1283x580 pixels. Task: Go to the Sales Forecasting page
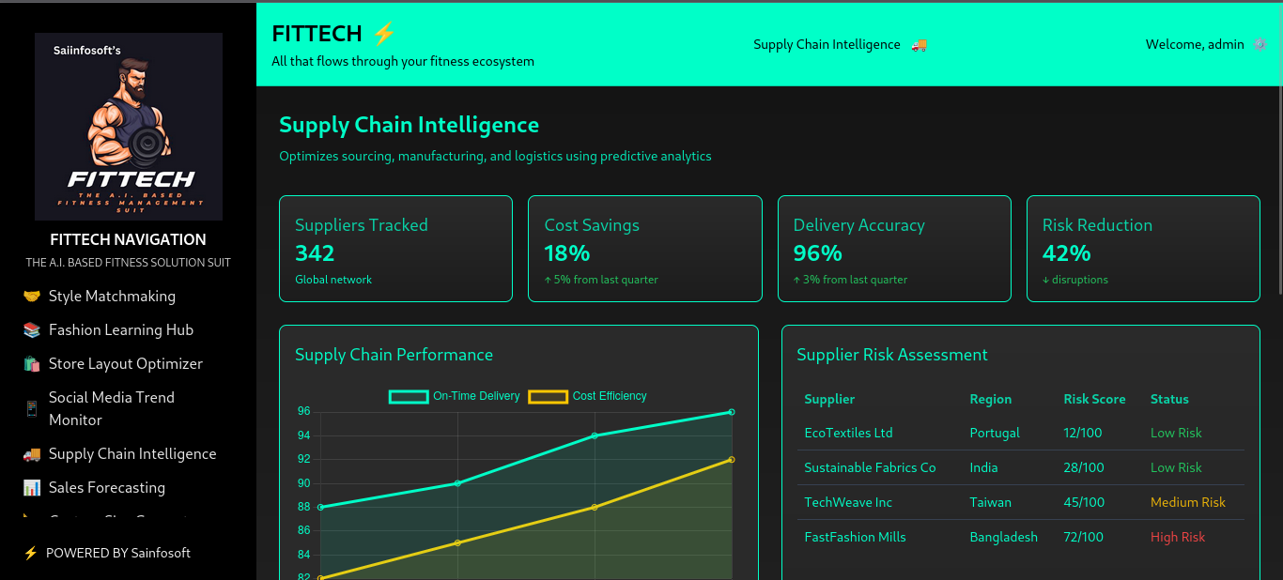pyautogui.click(x=107, y=488)
